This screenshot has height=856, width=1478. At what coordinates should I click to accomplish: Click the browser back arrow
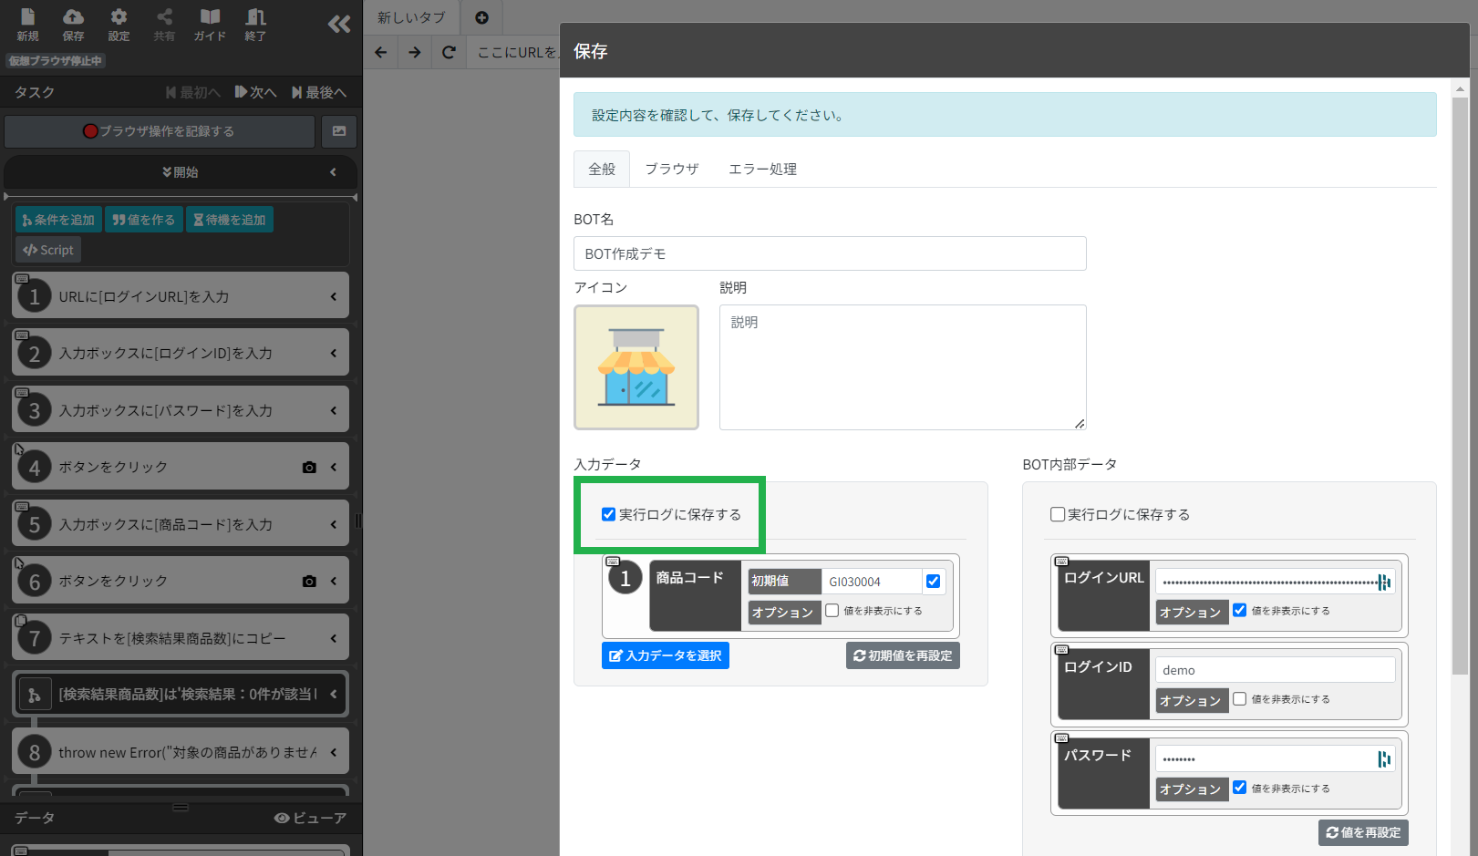tap(381, 52)
